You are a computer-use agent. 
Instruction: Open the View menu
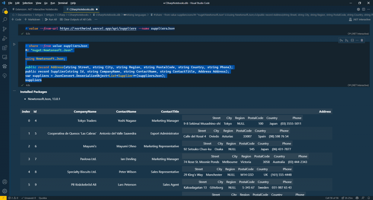(x=38, y=3)
